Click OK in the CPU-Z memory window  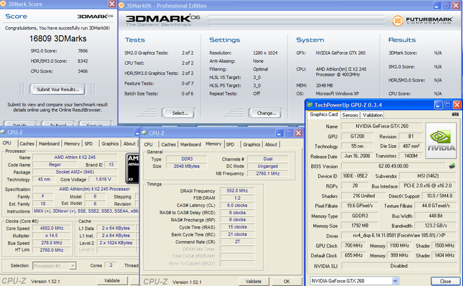[x=287, y=282]
